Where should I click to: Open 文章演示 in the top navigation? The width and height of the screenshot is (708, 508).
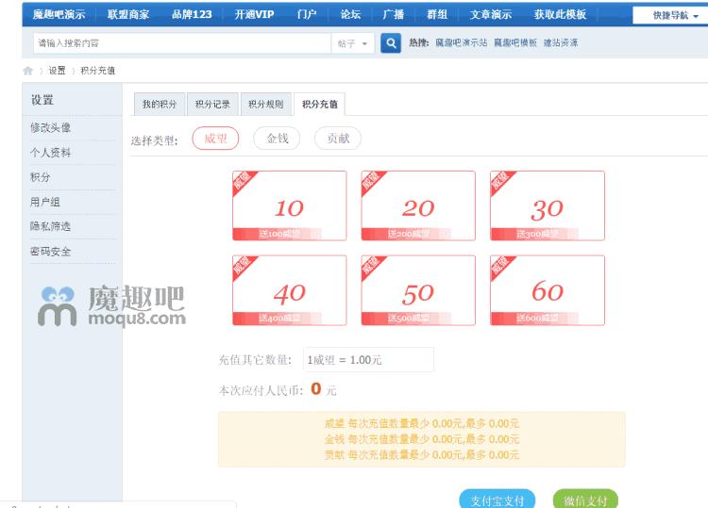click(x=491, y=14)
